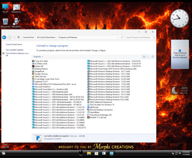The height and width of the screenshot is (158, 192).
Task: Expand the address bar history dropdown
Action: [118, 37]
